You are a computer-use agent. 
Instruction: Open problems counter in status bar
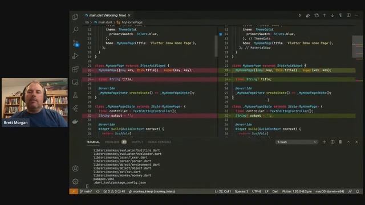(114, 191)
